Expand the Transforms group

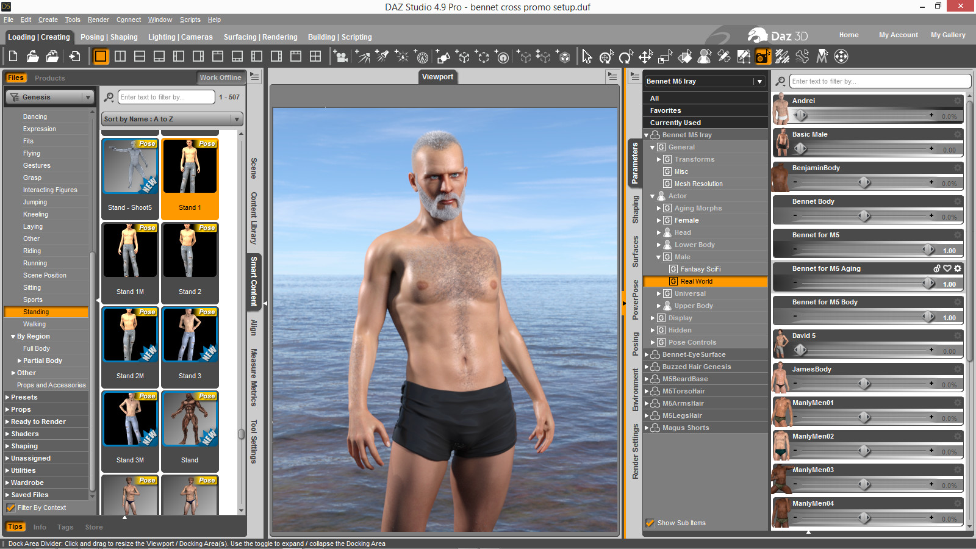[x=659, y=159]
